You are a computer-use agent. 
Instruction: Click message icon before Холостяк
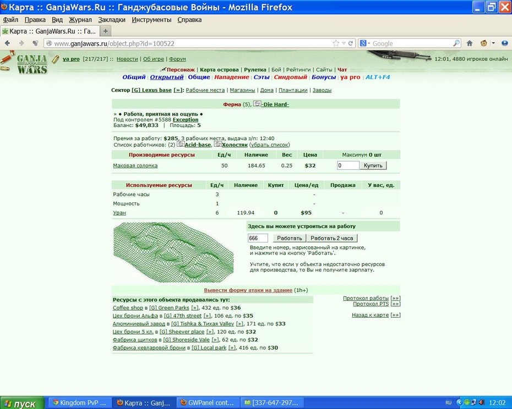(218, 144)
